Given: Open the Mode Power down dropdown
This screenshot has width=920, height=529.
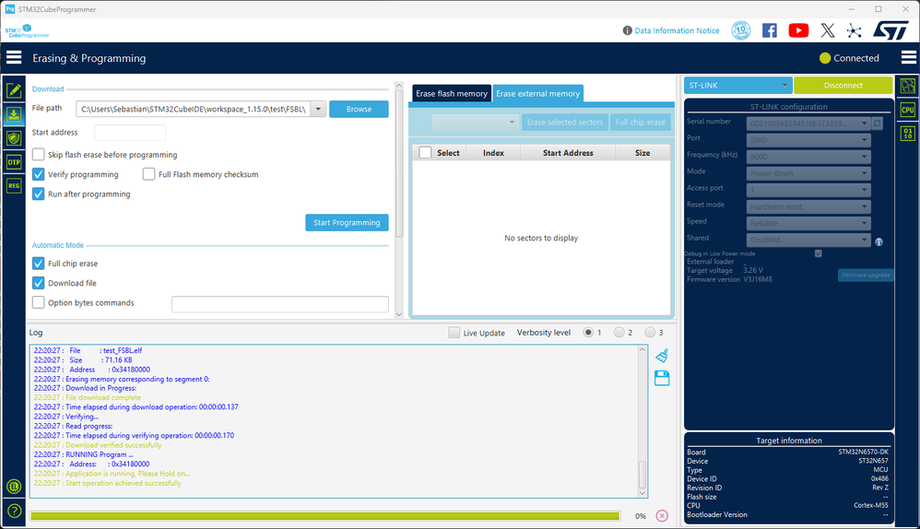Looking at the screenshot, I should click(x=808, y=173).
